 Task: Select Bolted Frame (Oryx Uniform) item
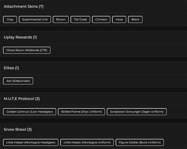[x=82, y=112]
